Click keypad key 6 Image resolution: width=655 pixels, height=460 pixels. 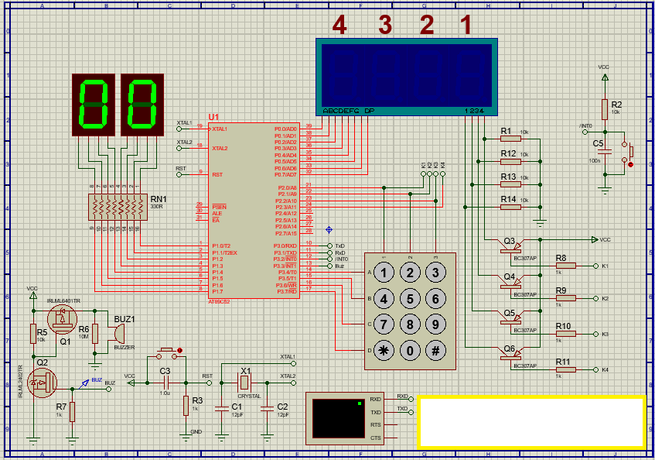pyautogui.click(x=435, y=299)
